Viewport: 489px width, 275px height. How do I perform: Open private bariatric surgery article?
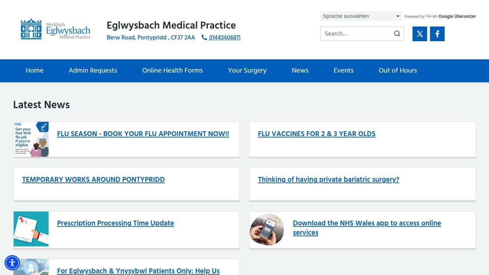click(329, 179)
